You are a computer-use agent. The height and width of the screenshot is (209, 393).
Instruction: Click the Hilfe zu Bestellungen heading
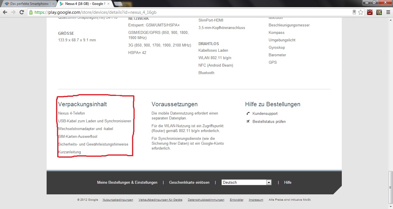(x=273, y=104)
